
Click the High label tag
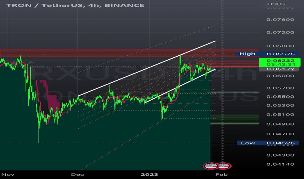click(247, 54)
